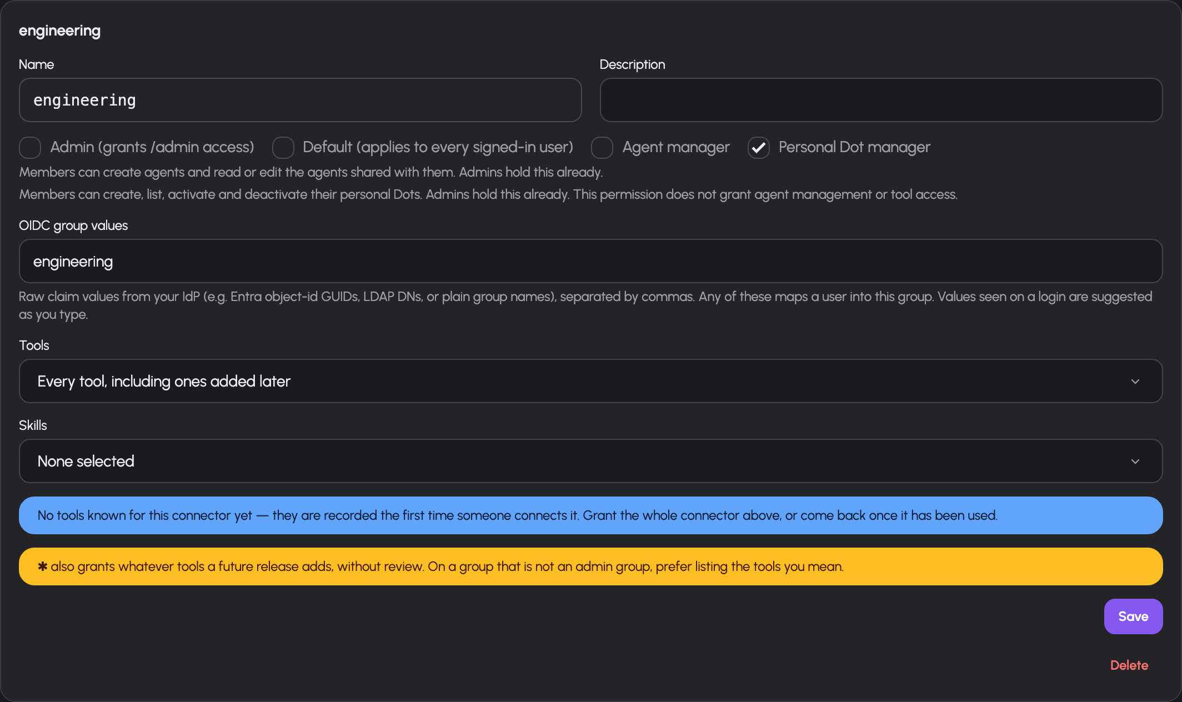Toggle the Default (applies to every signed-in user) checkbox
This screenshot has width=1182, height=702.
click(x=283, y=148)
